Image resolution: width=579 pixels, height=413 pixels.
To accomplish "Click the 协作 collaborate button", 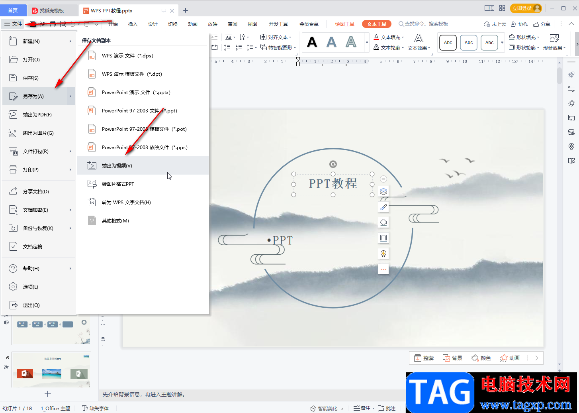I will pos(520,24).
